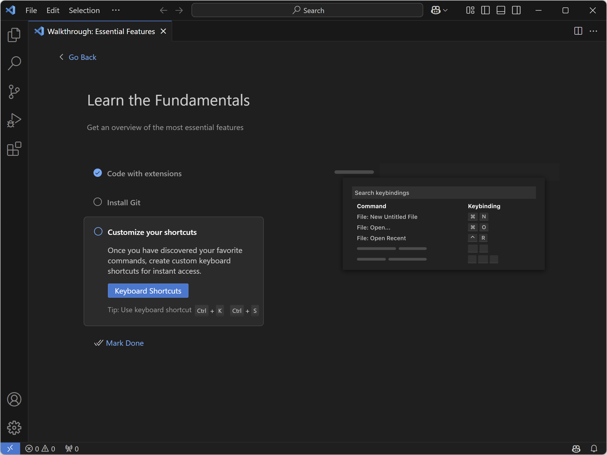607x455 pixels.
Task: Open Source Control view
Action: [x=14, y=92]
